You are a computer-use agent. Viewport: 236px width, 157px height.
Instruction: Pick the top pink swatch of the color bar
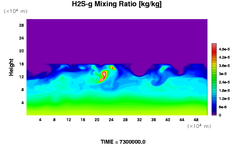[x=214, y=44]
